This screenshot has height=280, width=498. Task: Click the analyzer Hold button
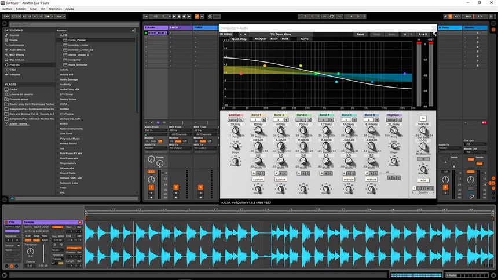click(285, 39)
